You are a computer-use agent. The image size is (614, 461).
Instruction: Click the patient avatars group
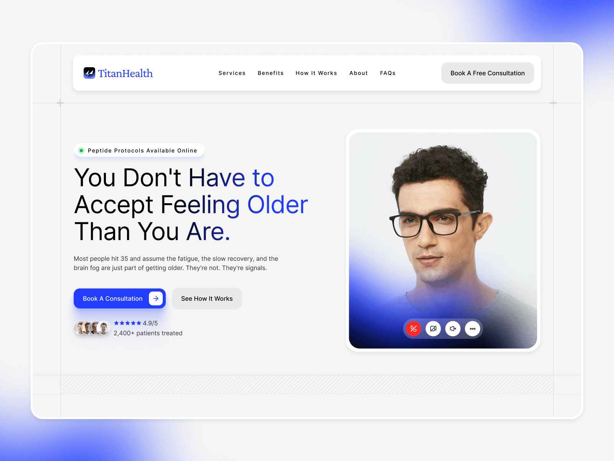coord(92,328)
